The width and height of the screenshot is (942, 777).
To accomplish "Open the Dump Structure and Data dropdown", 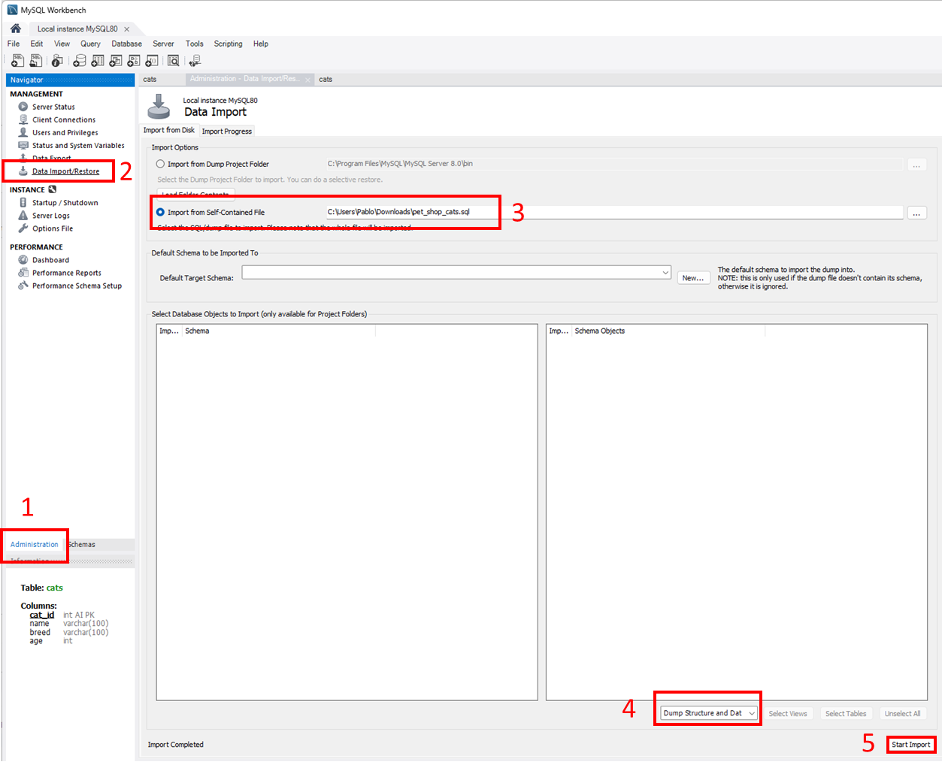I will pos(709,713).
